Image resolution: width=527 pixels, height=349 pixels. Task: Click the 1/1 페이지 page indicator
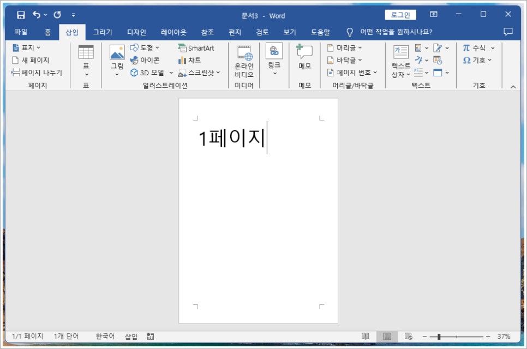click(28, 336)
